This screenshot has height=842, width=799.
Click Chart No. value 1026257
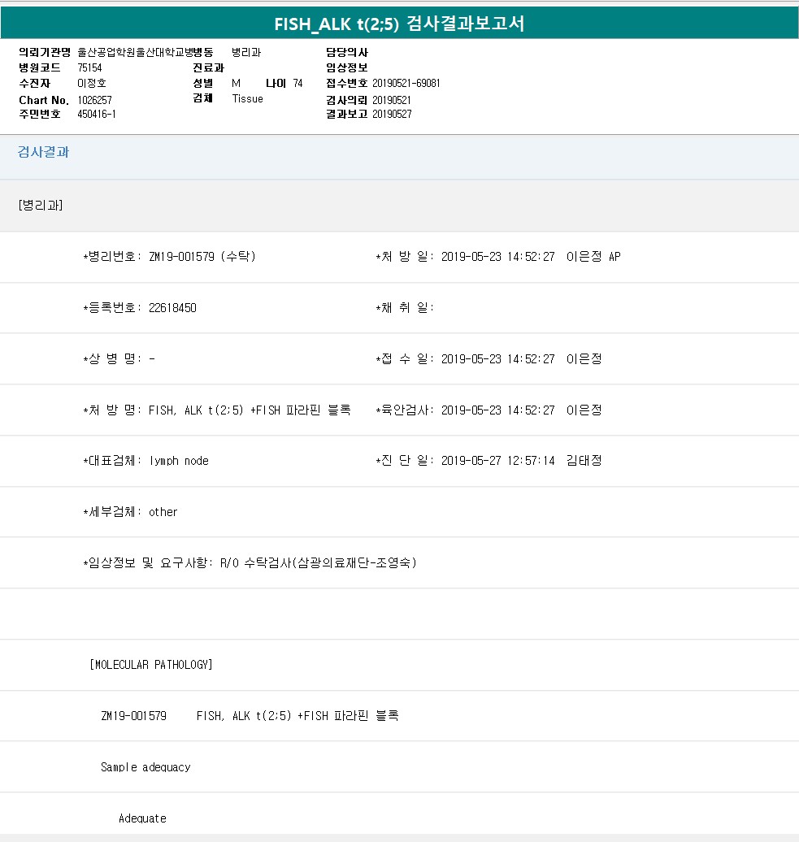tap(94, 100)
